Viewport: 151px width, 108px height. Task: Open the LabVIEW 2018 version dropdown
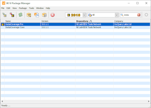click(x=75, y=15)
